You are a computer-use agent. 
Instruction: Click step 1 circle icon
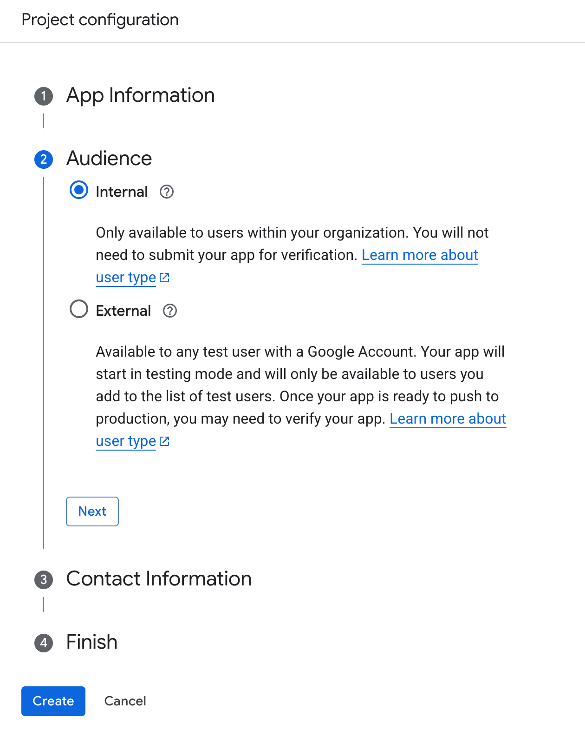(x=44, y=96)
